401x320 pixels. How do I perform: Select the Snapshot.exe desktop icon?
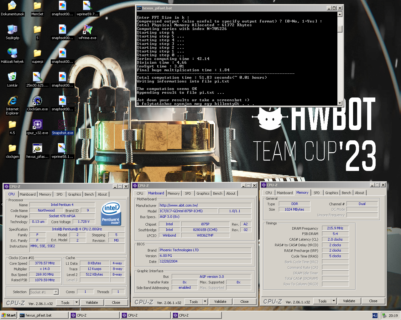tap(62, 124)
